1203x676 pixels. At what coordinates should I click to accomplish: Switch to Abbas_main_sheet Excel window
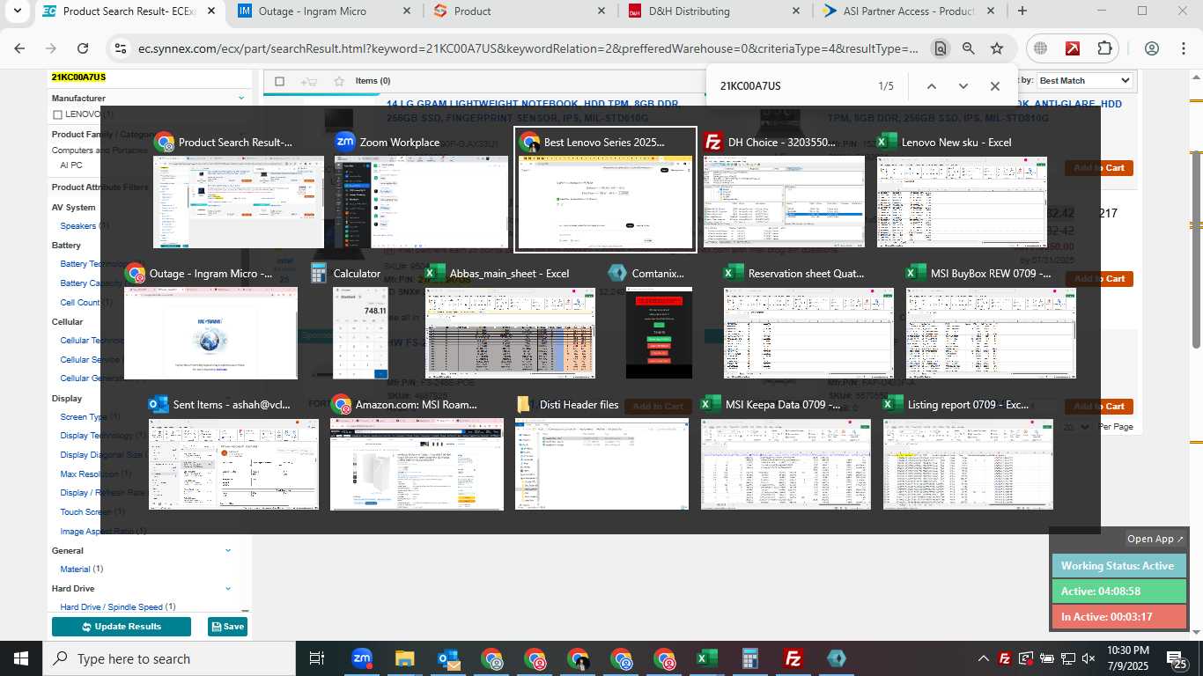pos(510,333)
